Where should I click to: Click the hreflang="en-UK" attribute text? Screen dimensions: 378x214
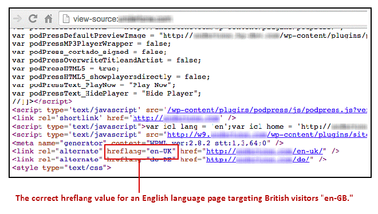(141, 152)
